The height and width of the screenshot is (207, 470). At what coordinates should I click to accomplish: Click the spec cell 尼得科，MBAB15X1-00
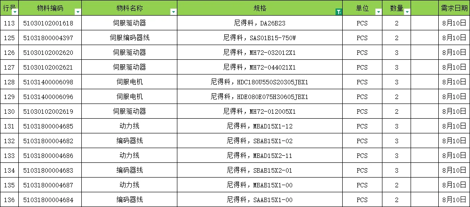pyautogui.click(x=260, y=185)
